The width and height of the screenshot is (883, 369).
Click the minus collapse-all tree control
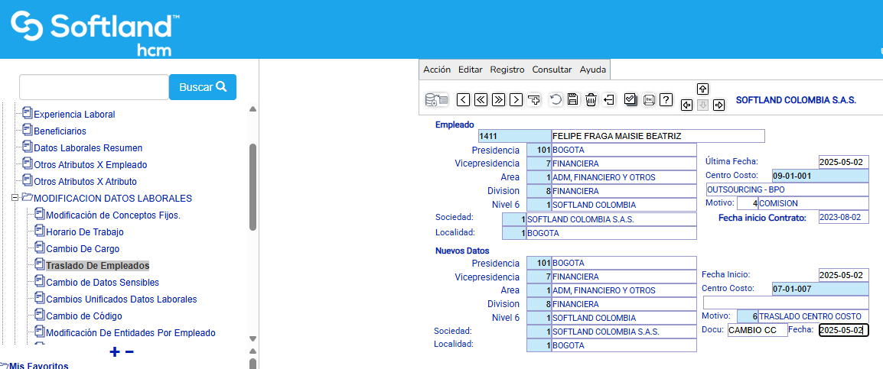tap(129, 352)
